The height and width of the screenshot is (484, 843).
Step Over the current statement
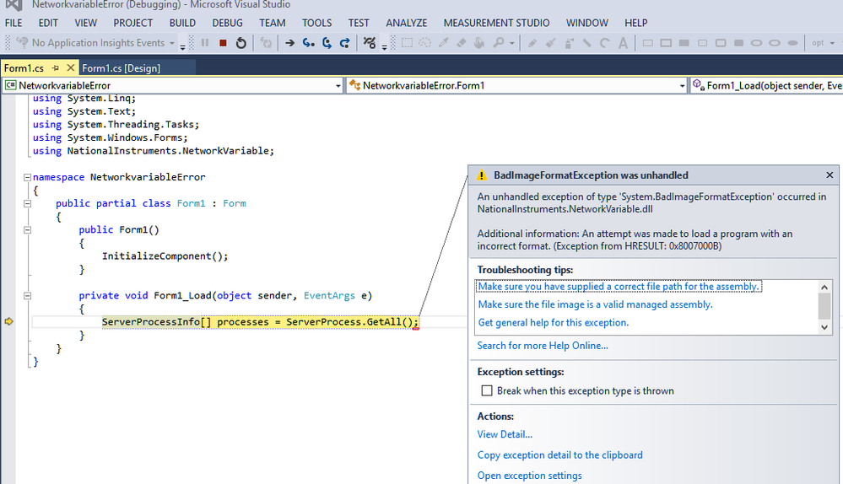coord(327,43)
